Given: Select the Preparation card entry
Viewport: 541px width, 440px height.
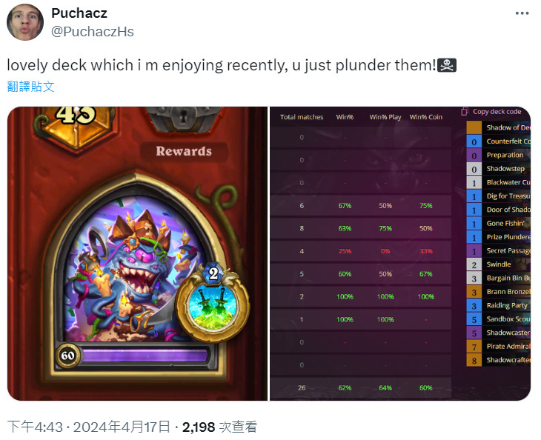Looking at the screenshot, I should (499, 155).
